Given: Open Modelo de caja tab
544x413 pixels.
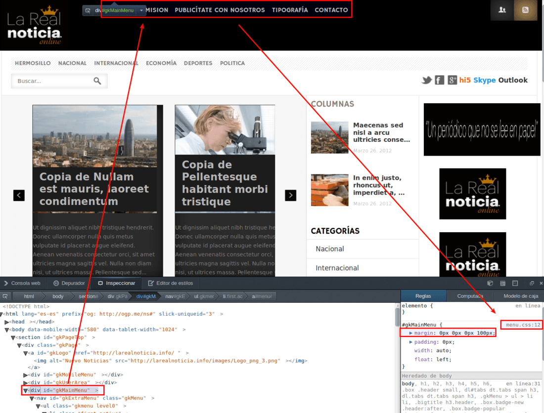Looking at the screenshot, I should coord(520,296).
